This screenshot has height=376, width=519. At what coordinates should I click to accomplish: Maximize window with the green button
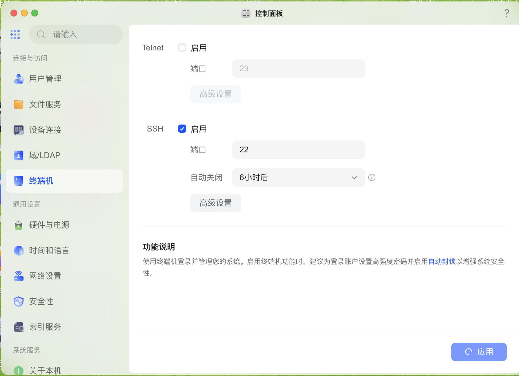pyautogui.click(x=35, y=13)
